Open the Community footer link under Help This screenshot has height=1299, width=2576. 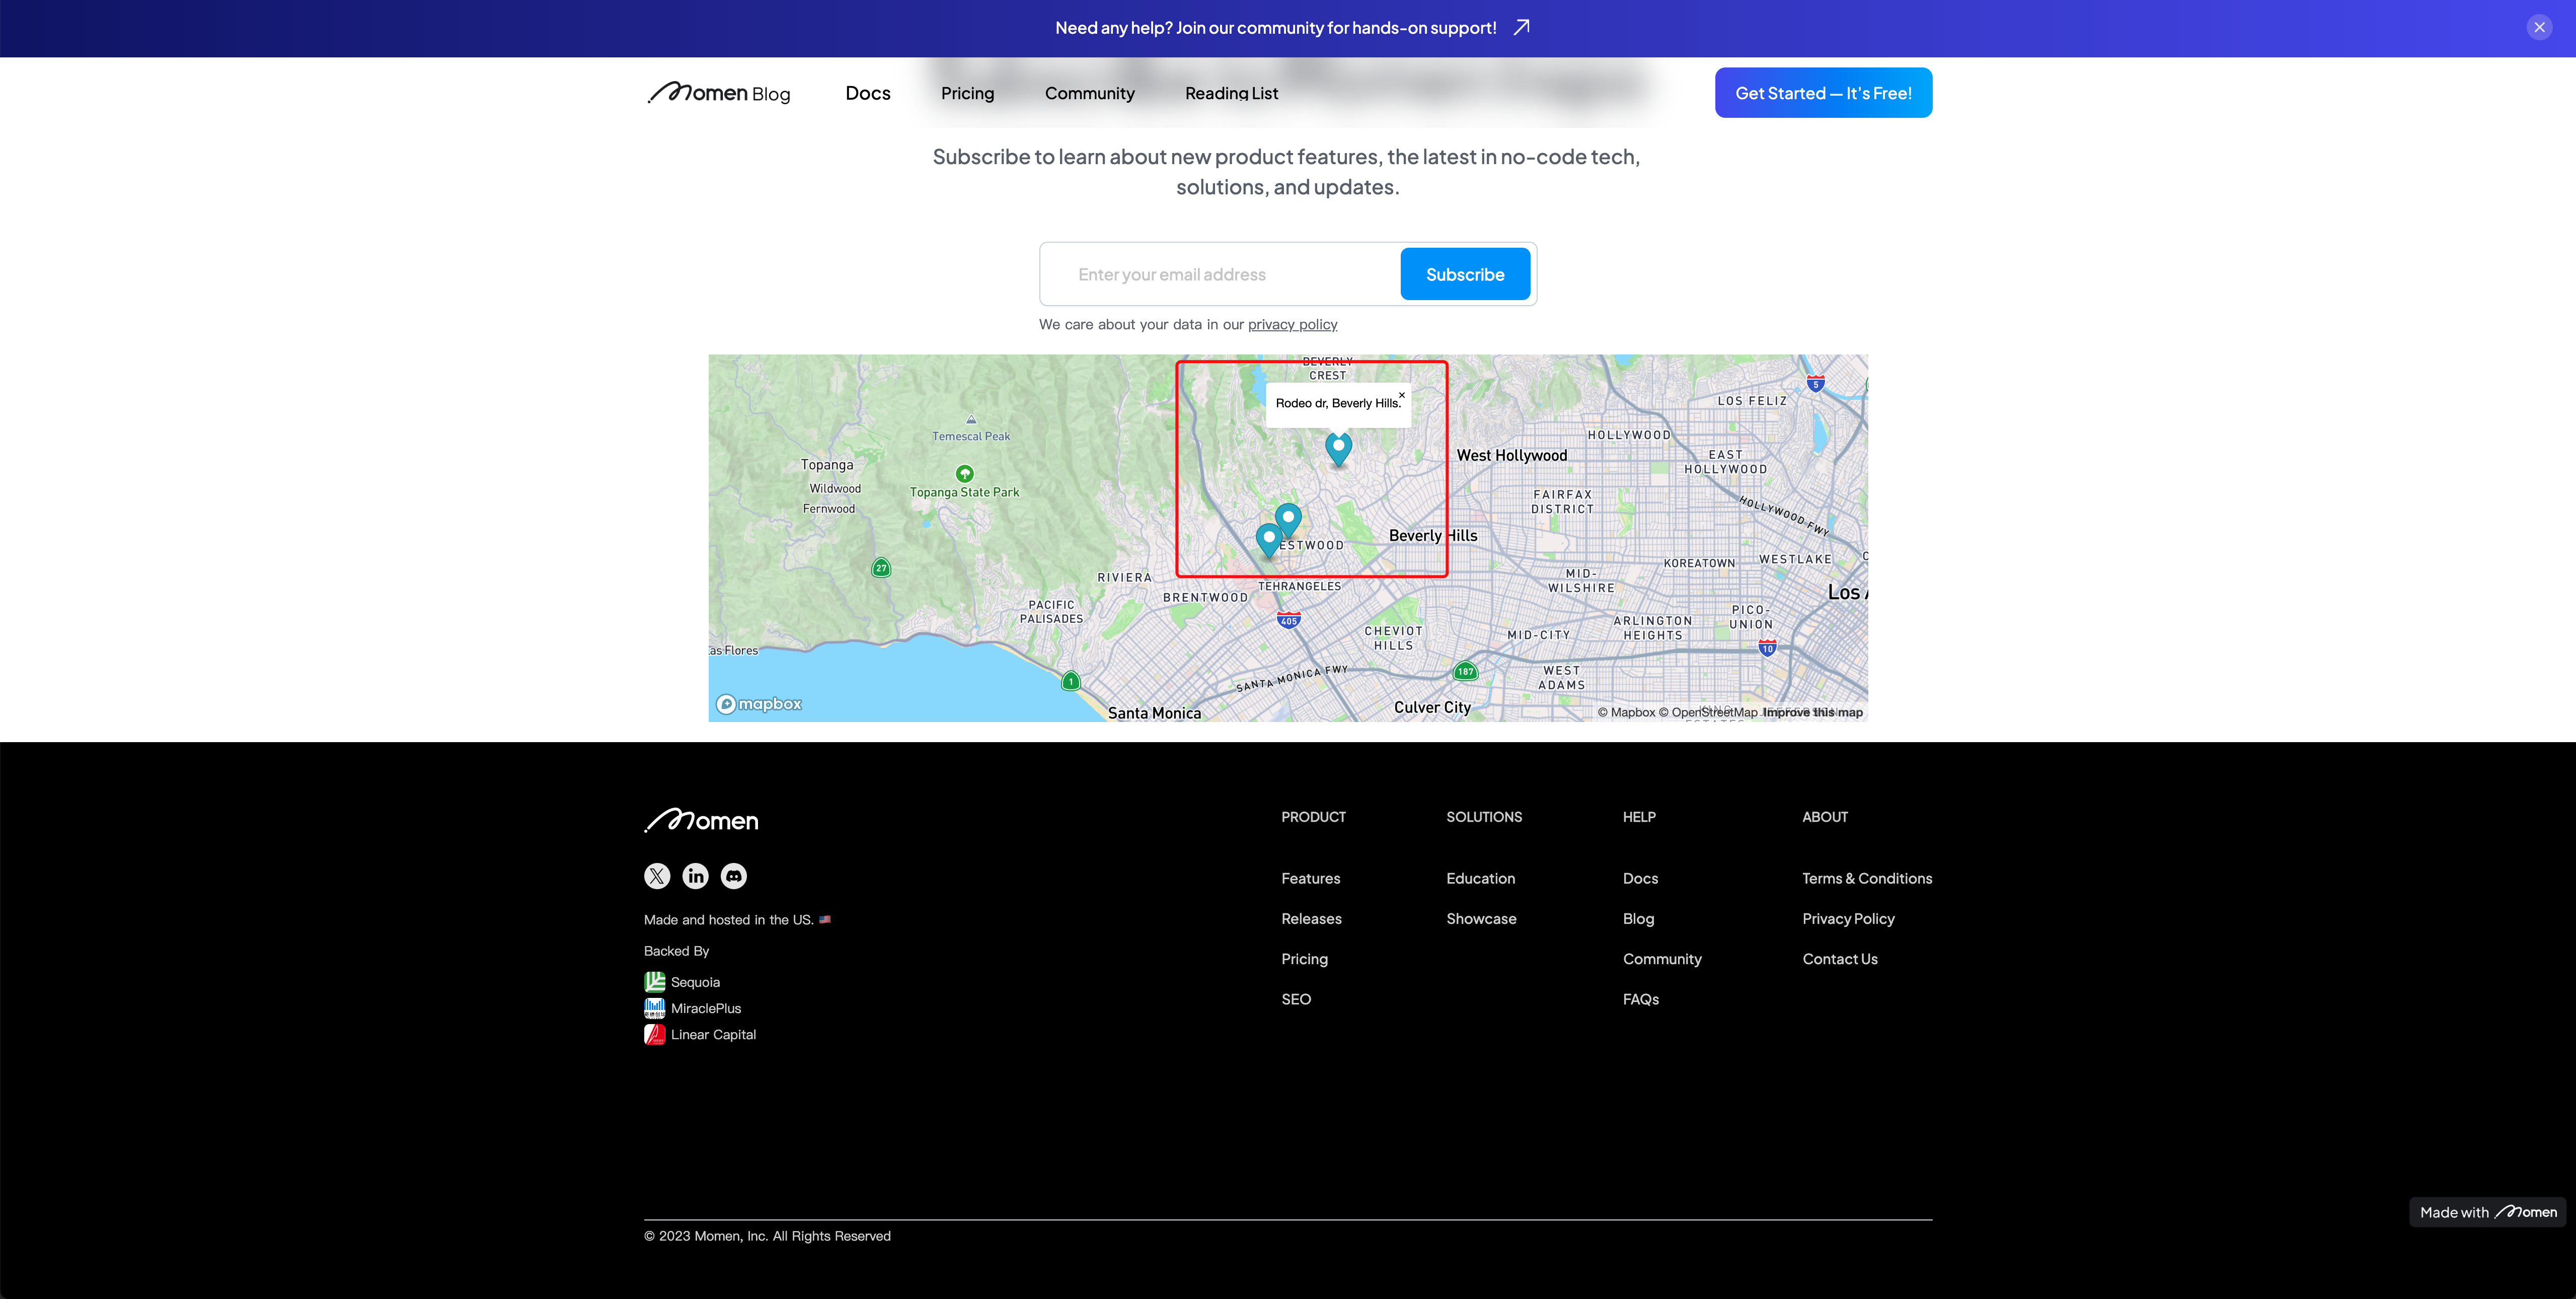click(1662, 959)
